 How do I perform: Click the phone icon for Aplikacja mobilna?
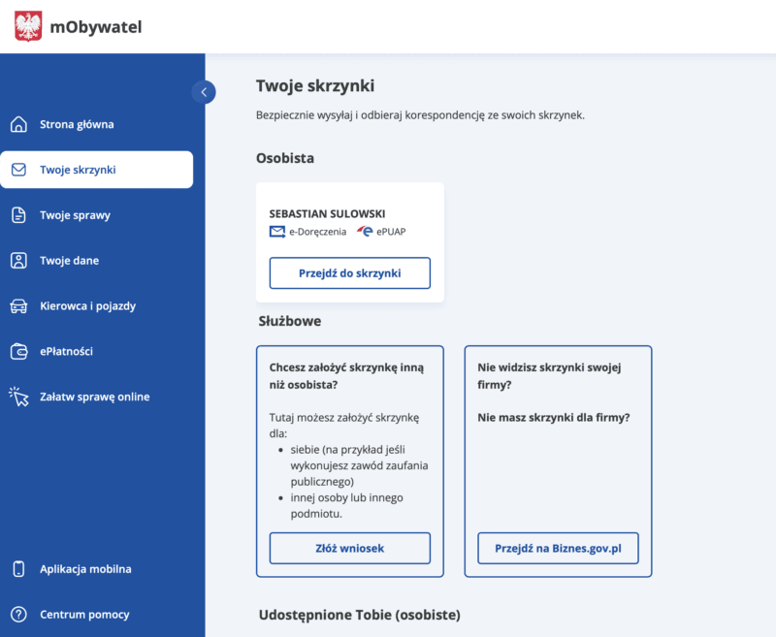pyautogui.click(x=18, y=569)
